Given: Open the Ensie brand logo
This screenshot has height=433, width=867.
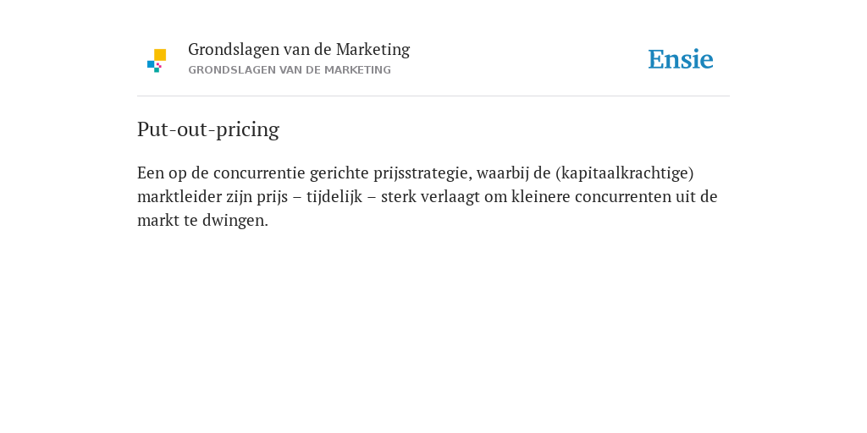Looking at the screenshot, I should click(681, 59).
